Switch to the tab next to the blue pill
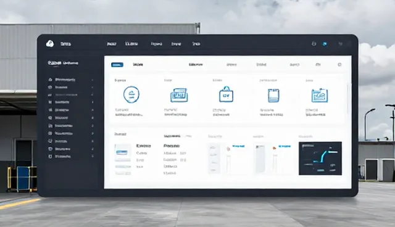 (138, 65)
